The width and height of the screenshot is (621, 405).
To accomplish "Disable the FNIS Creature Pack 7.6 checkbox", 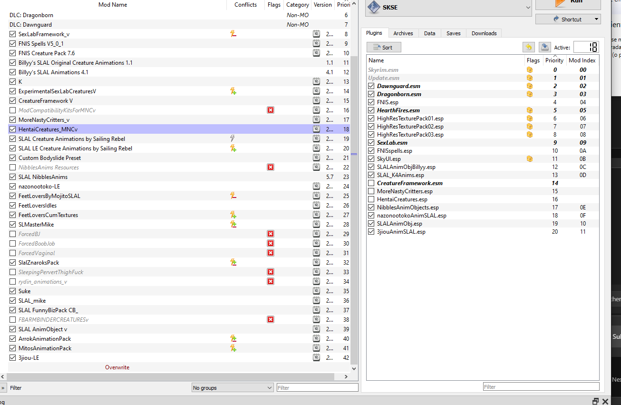I will (12, 53).
